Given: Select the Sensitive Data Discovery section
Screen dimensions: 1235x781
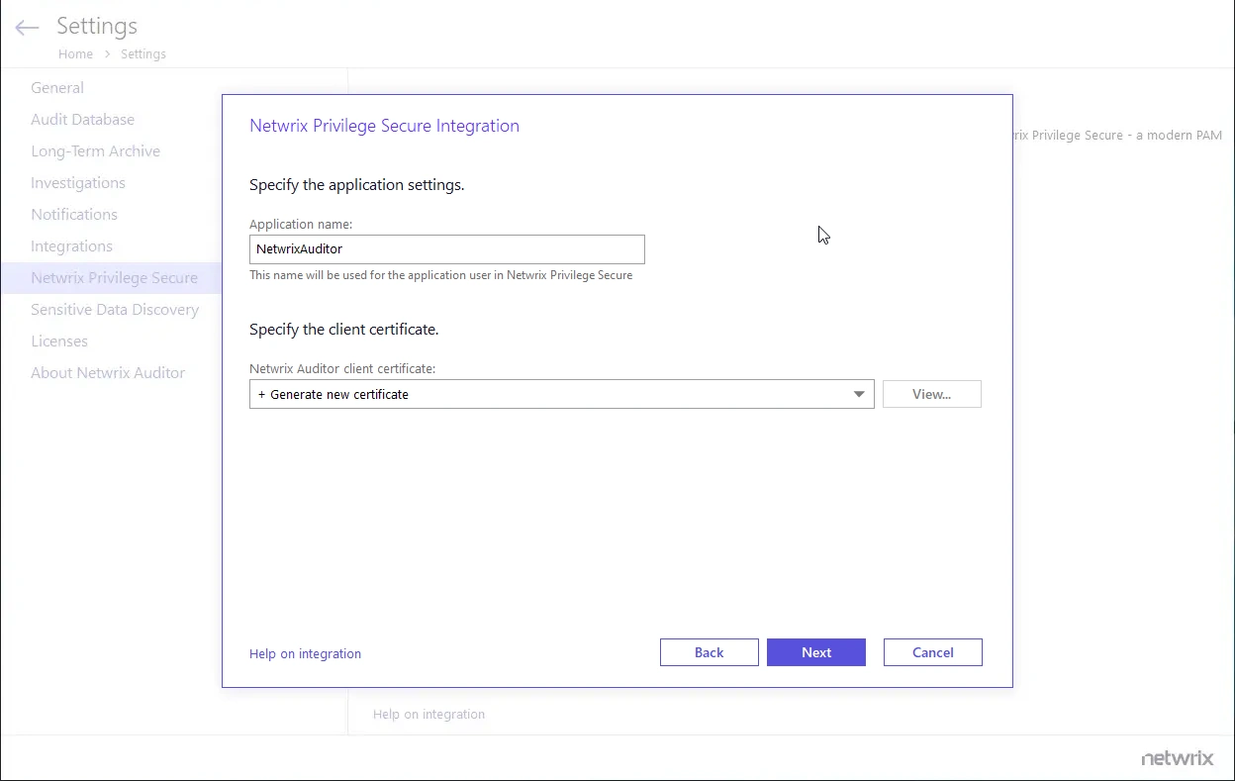Looking at the screenshot, I should pos(115,309).
